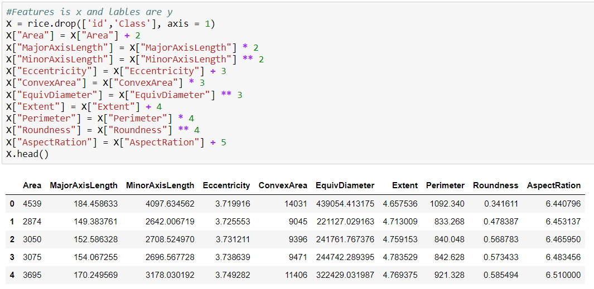Select Area value 2874

tap(32, 222)
